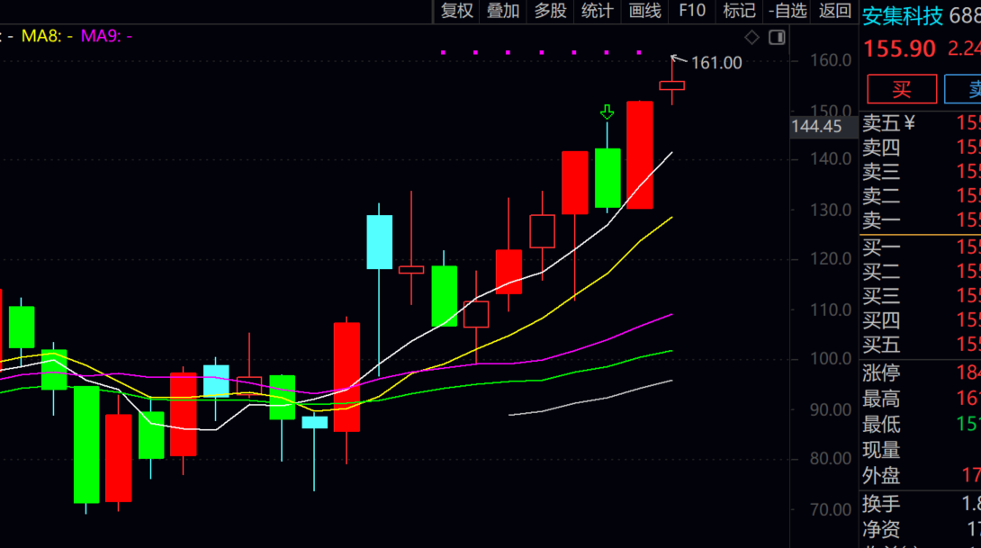The width and height of the screenshot is (981, 548).
Task: Click the white arrow pointing at 161.00
Action: click(x=679, y=60)
